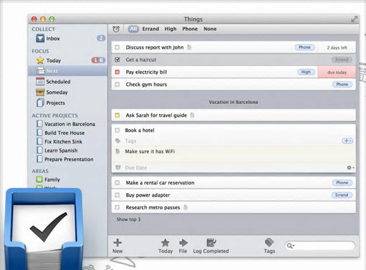Click the due today badge
This screenshot has height=270, width=366.
337,72
